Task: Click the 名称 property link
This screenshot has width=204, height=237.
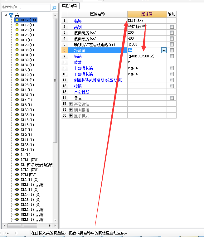Action: click(x=78, y=21)
